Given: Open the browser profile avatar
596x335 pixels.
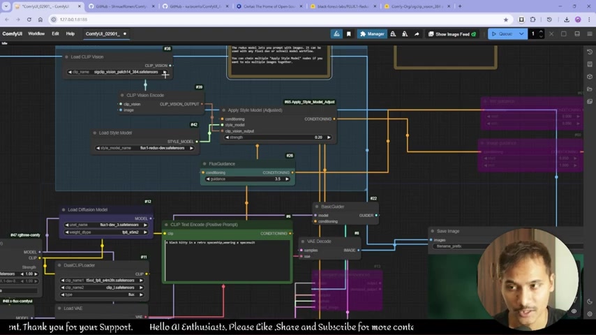Looking at the screenshot, I should click(578, 20).
